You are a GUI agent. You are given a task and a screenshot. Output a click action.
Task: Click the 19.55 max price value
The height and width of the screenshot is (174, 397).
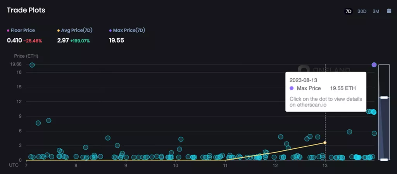pyautogui.click(x=116, y=40)
